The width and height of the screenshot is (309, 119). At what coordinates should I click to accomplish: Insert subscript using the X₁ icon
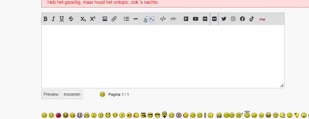(x=83, y=19)
